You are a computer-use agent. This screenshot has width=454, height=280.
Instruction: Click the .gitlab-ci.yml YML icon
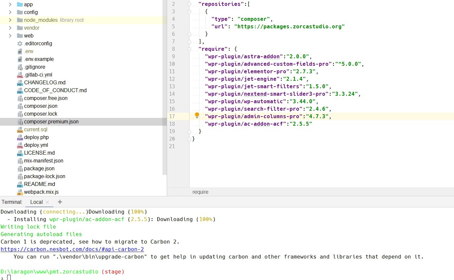click(20, 75)
